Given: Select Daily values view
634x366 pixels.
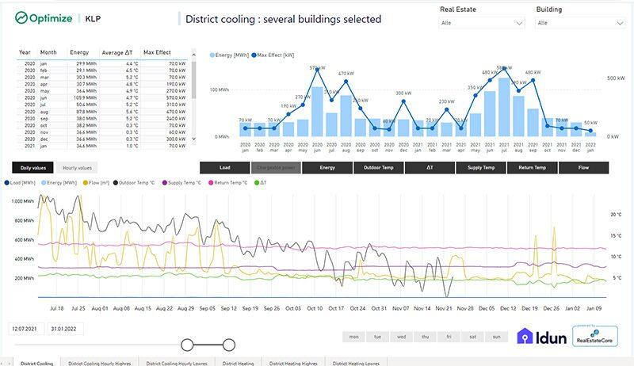Looking at the screenshot, I should point(33,168).
